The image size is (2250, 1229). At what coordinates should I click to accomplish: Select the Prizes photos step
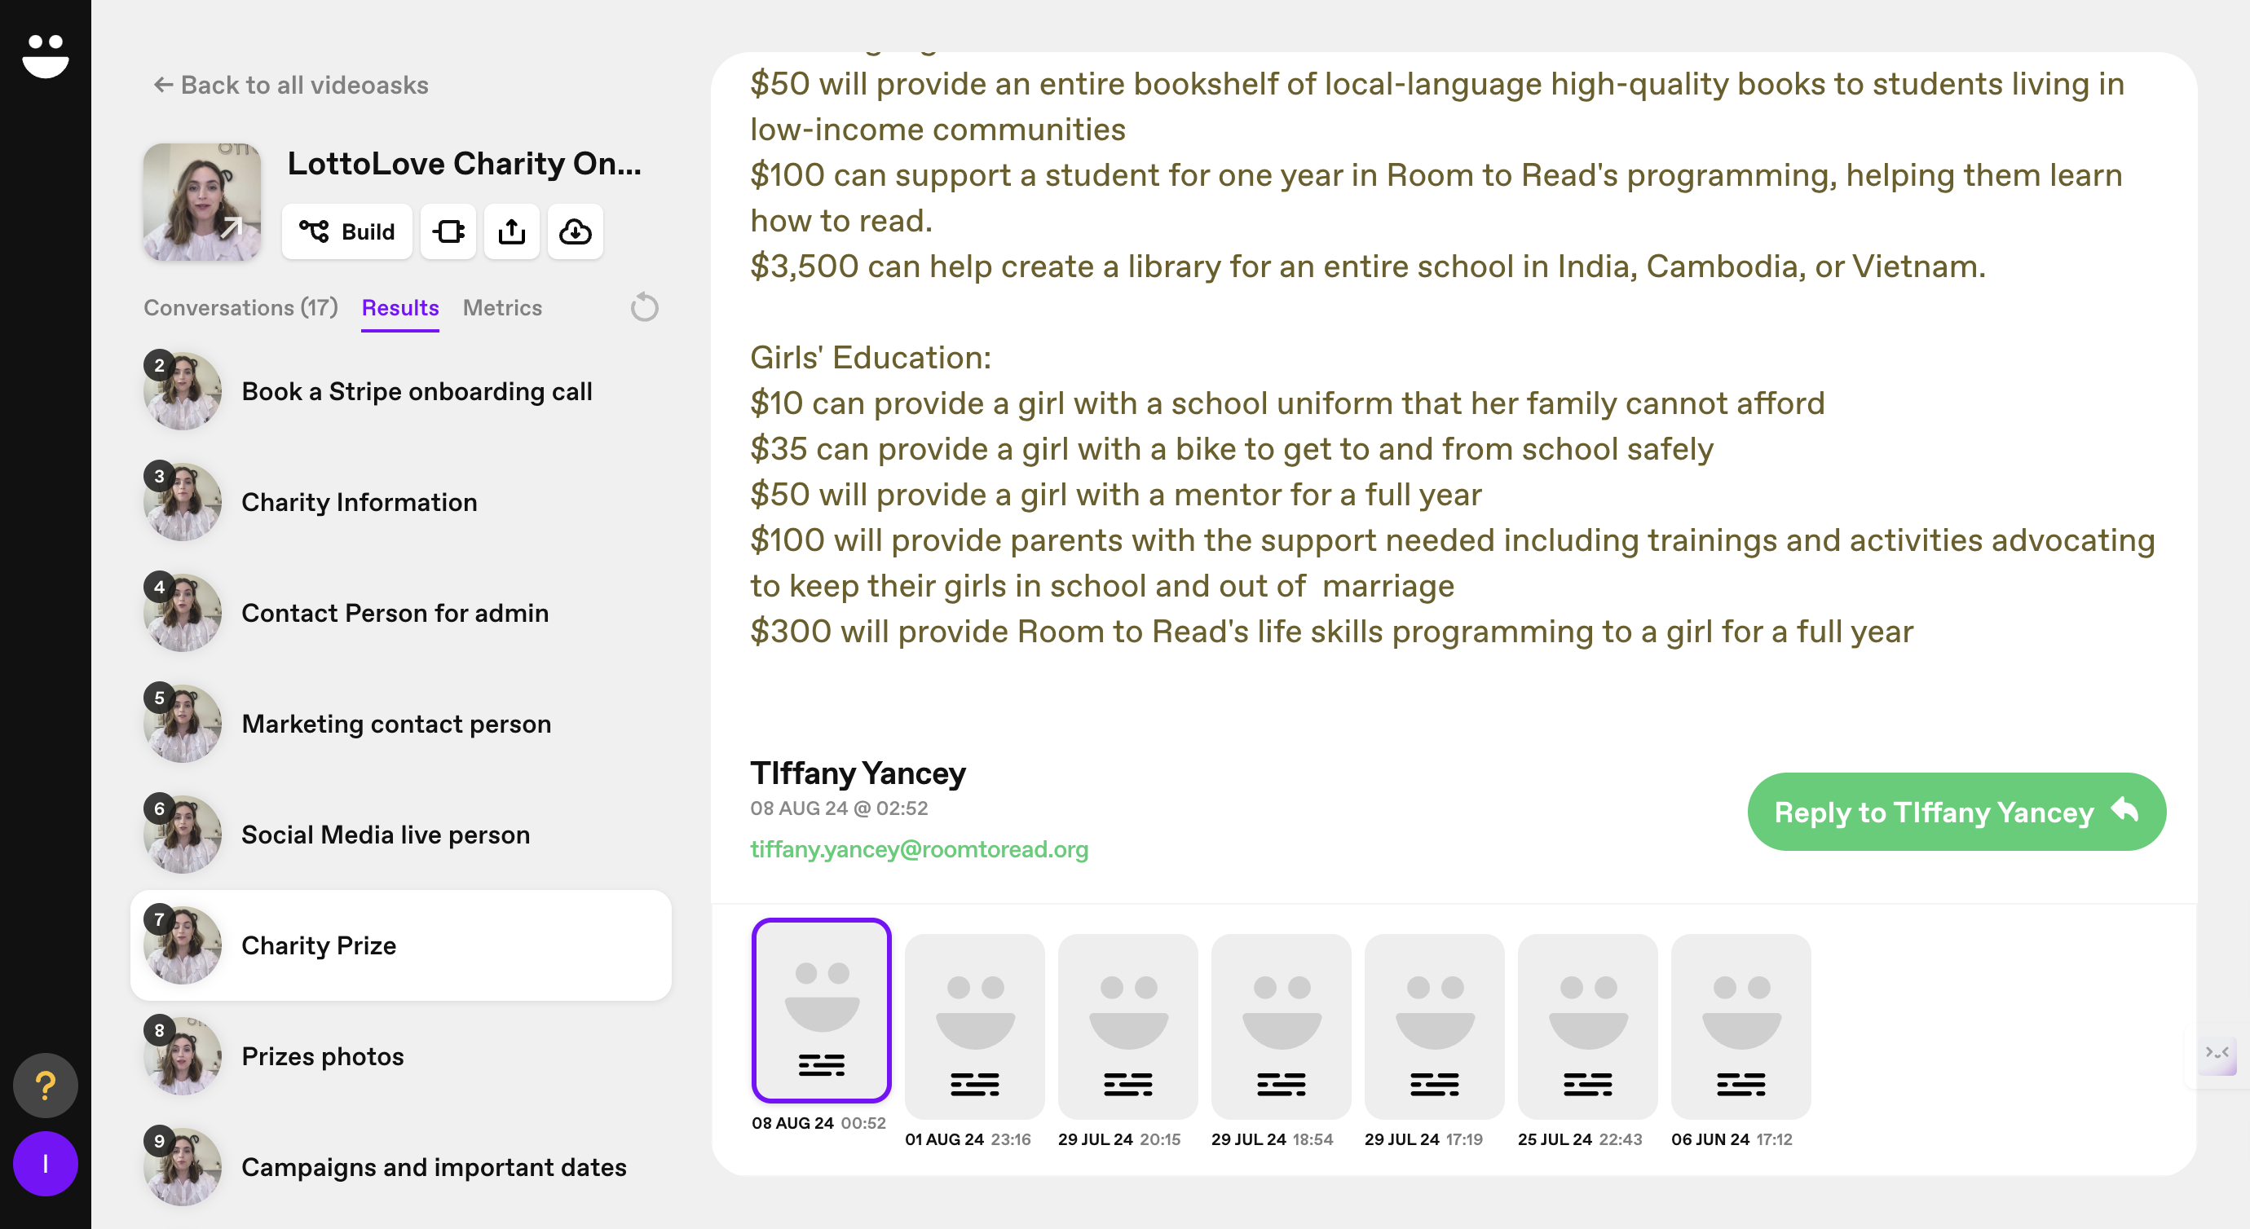pyautogui.click(x=322, y=1056)
